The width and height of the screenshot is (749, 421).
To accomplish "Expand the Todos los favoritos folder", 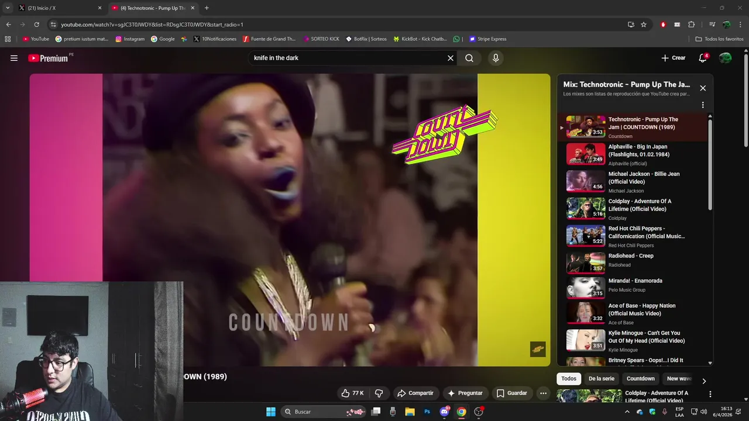I will click(719, 39).
